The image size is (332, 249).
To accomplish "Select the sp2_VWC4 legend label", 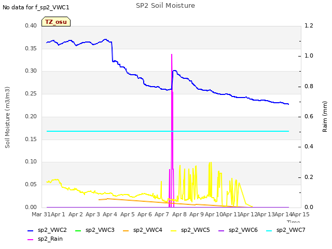I will click(147, 230).
